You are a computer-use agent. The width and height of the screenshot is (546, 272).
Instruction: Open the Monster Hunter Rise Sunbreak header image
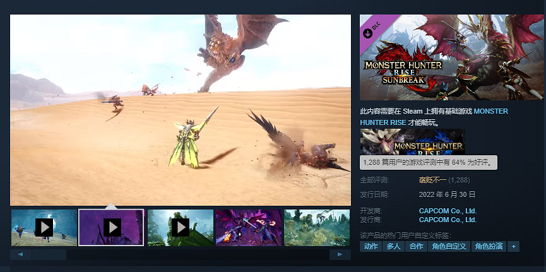coord(452,57)
